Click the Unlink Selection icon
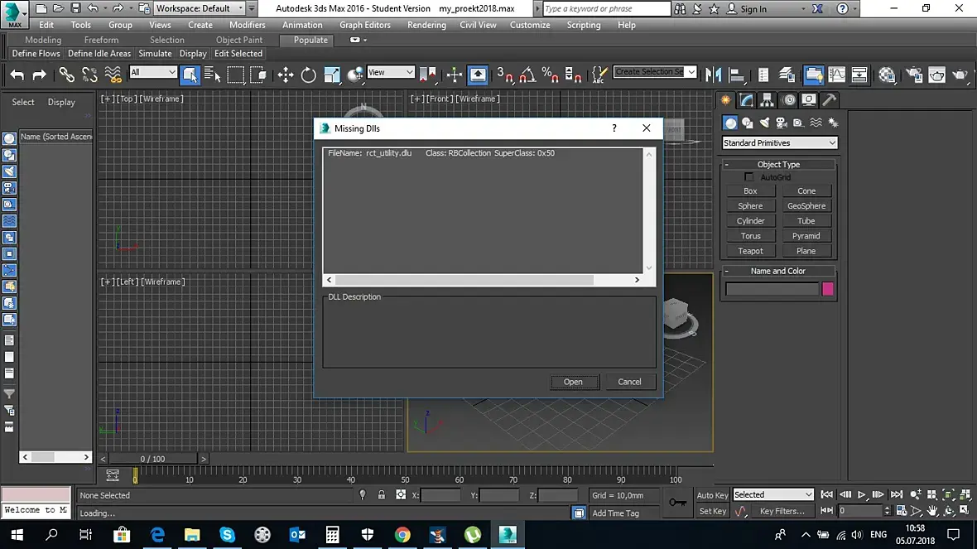 [x=89, y=75]
